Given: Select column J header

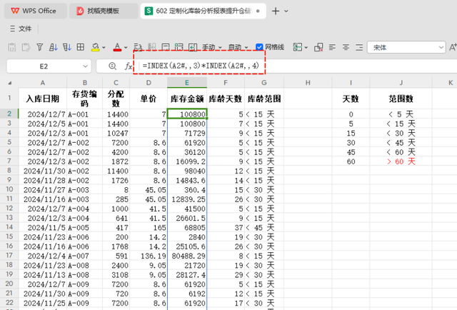Looking at the screenshot, I should (401, 83).
